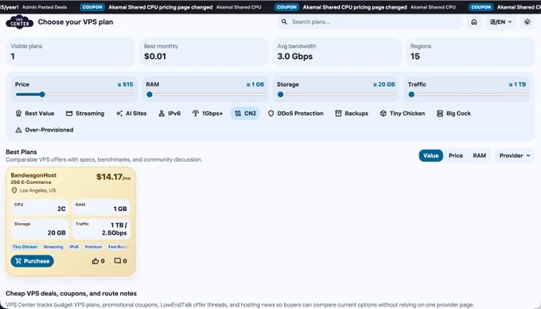541x309 pixels.
Task: Toggle the Tiny Chicken filter chip
Action: 403,113
